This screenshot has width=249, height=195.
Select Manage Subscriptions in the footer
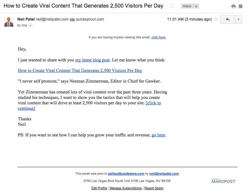pos(125,188)
